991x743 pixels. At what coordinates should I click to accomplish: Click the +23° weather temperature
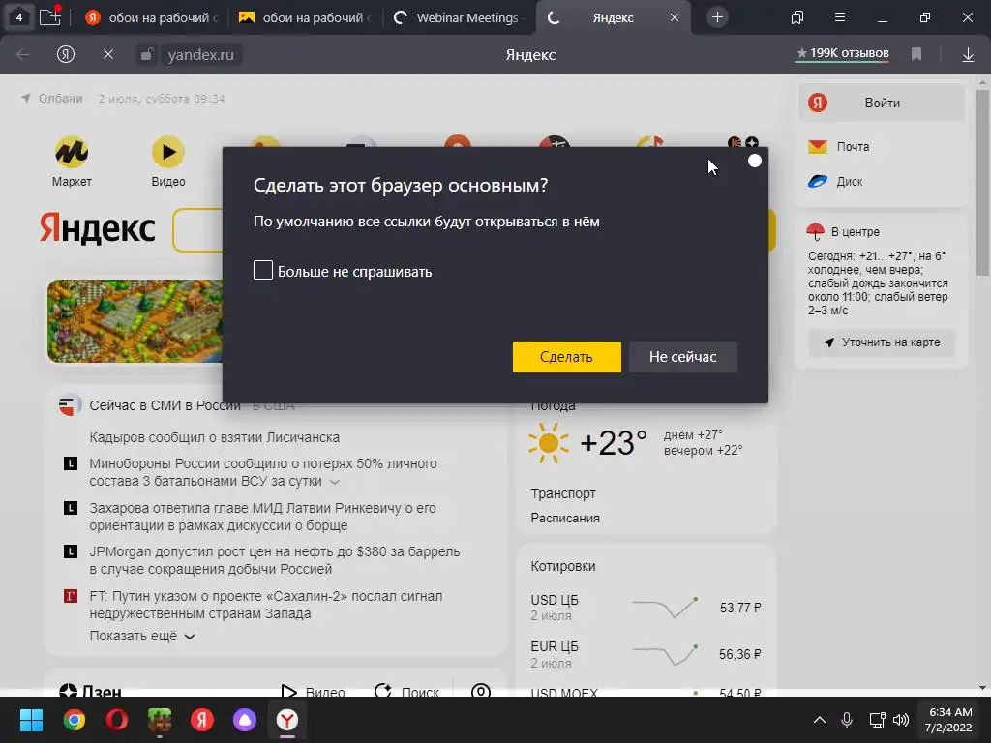point(613,443)
